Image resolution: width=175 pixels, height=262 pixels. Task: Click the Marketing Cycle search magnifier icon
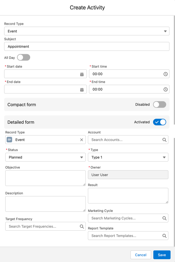click(x=164, y=218)
